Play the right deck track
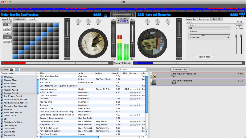 [179, 59]
